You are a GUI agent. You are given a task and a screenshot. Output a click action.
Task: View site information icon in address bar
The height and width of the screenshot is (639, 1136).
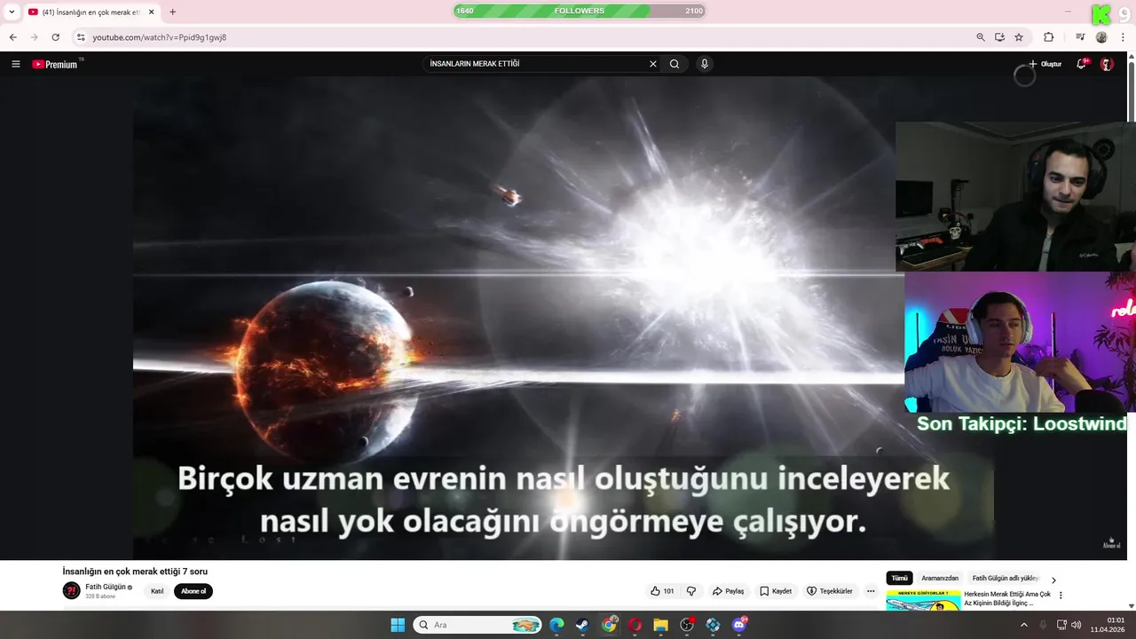pos(81,37)
